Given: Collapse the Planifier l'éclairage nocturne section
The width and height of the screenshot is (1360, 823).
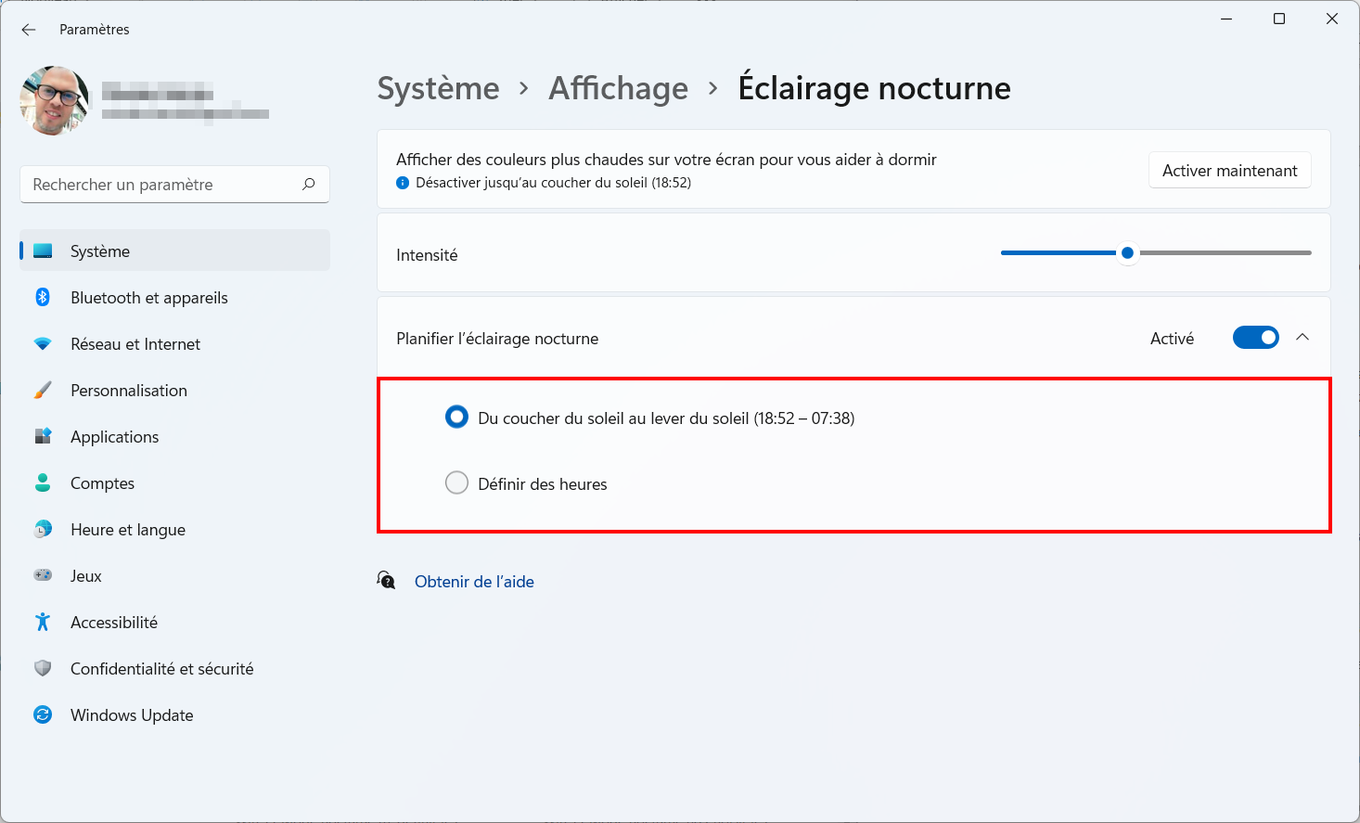Looking at the screenshot, I should 1302,338.
